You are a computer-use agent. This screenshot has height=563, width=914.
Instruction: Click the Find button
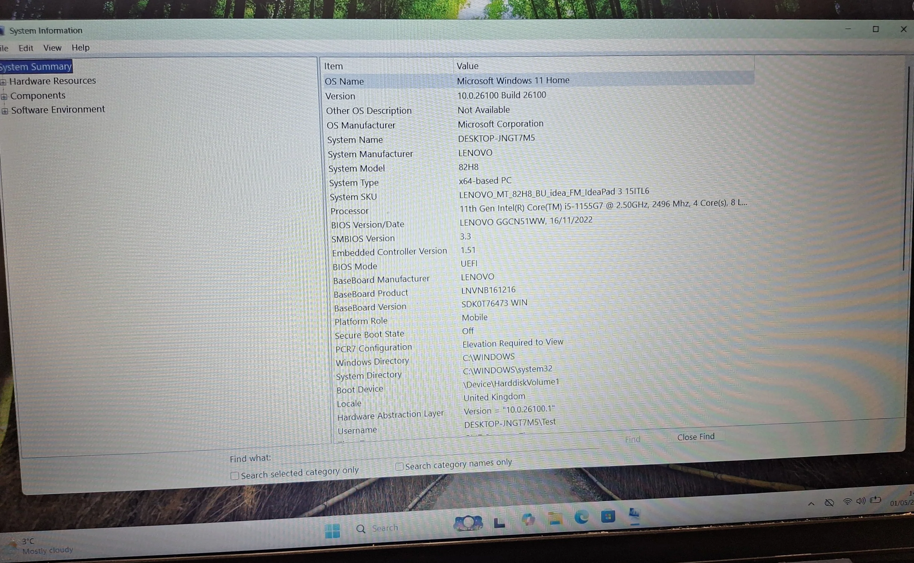(633, 439)
